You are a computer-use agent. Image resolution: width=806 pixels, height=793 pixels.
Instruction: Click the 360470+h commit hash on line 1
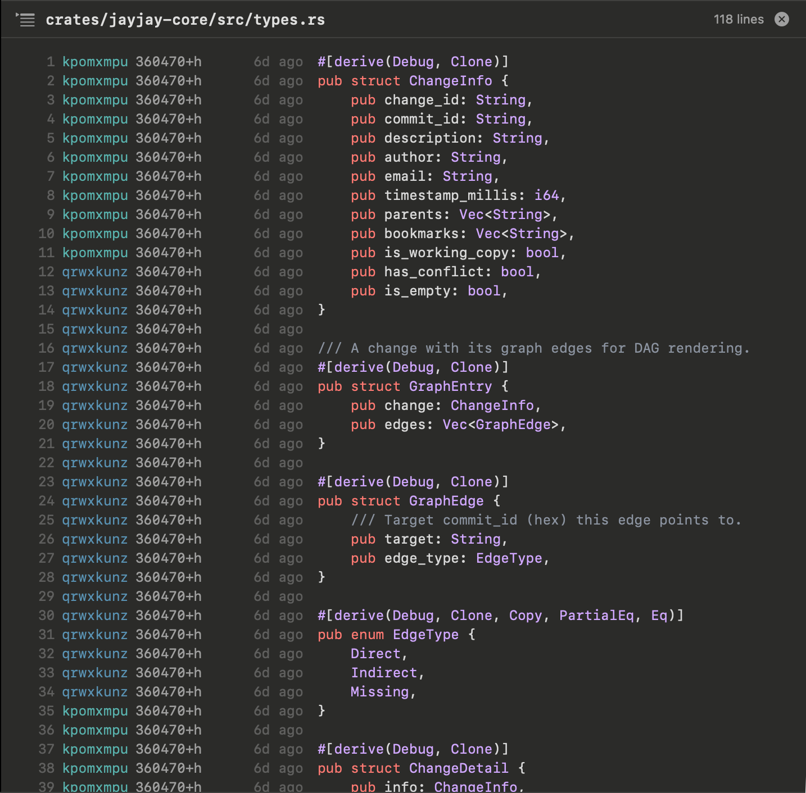click(169, 62)
